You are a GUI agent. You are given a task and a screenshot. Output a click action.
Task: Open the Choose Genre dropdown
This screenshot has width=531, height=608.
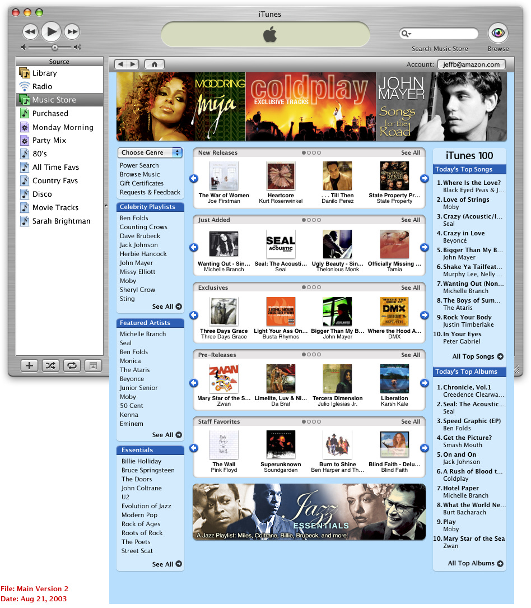coord(150,153)
